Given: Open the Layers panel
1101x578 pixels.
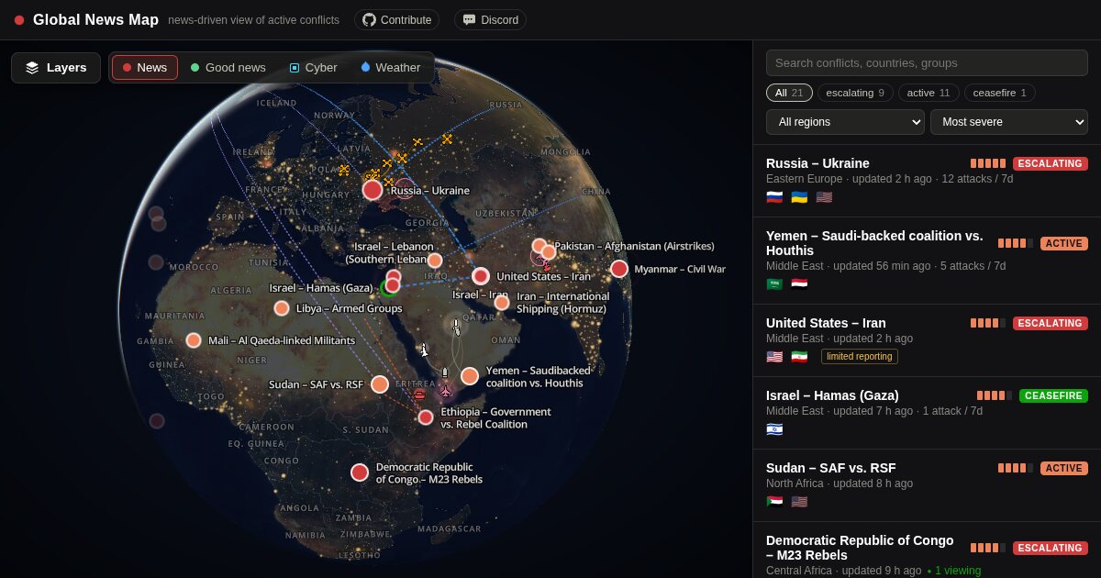Looking at the screenshot, I should coord(56,68).
